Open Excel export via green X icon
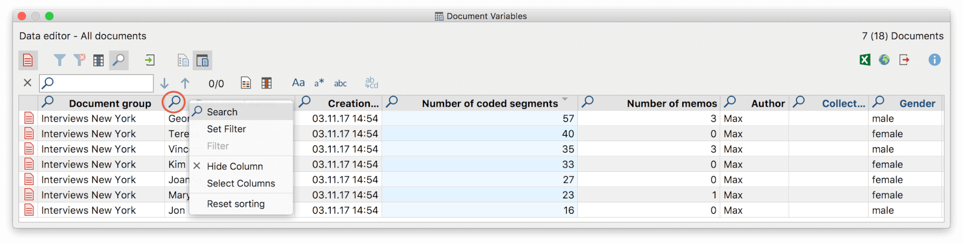 pyautogui.click(x=865, y=60)
